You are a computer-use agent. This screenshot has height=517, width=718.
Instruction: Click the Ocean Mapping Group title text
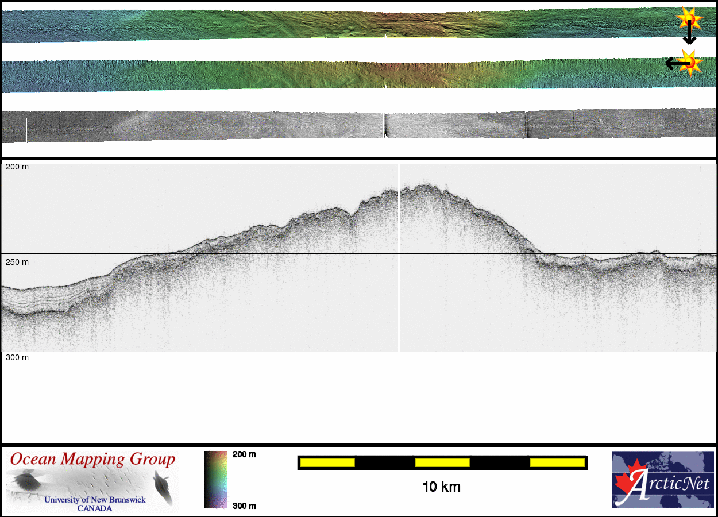tap(92, 460)
